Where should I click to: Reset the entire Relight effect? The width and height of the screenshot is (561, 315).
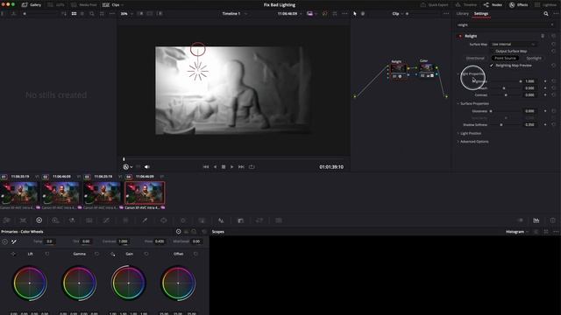[x=553, y=36]
